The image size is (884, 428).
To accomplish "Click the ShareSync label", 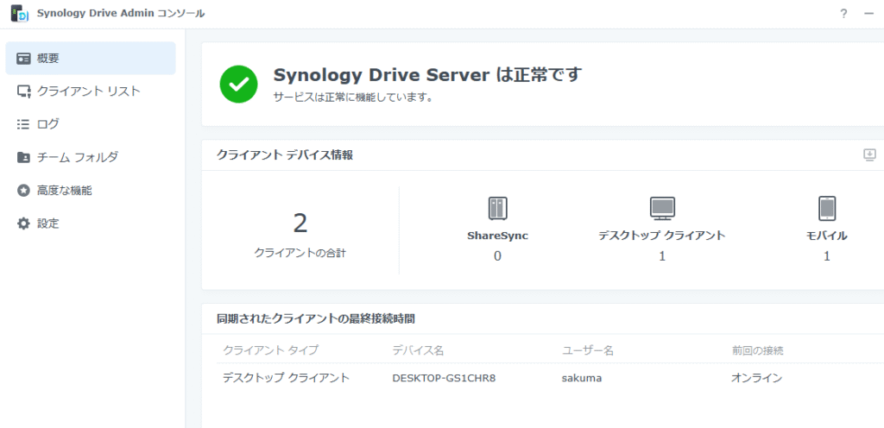I will (497, 236).
